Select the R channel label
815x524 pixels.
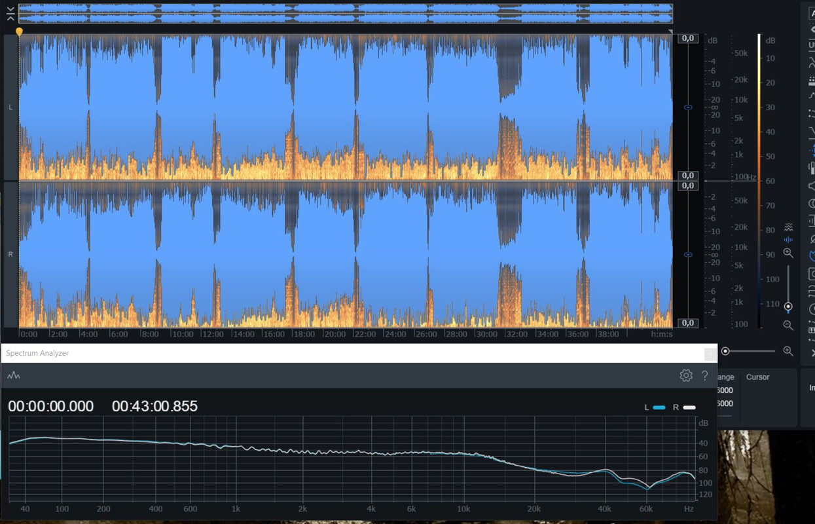coord(10,254)
